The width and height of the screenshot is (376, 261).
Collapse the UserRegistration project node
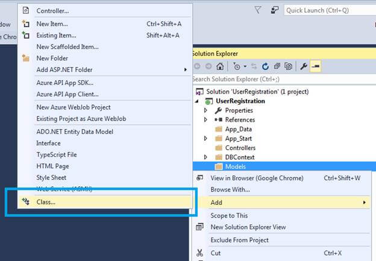coord(198,101)
